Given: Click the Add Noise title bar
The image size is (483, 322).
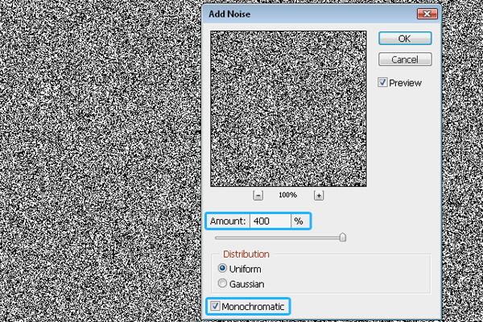Looking at the screenshot, I should pos(306,14).
